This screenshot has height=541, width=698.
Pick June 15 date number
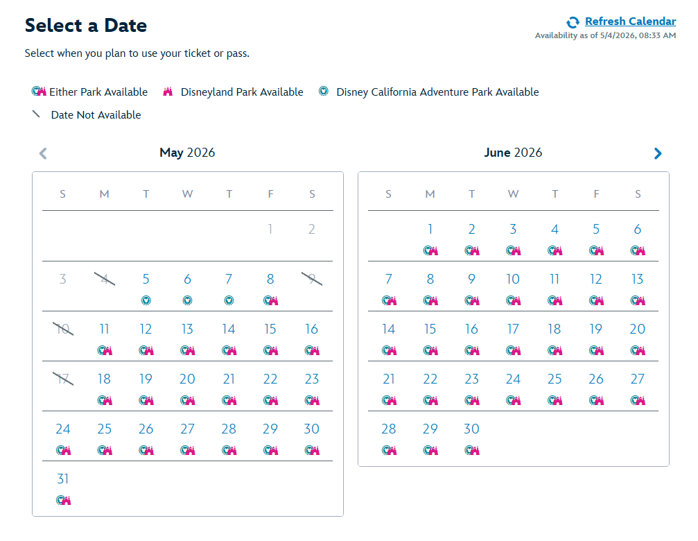(430, 329)
